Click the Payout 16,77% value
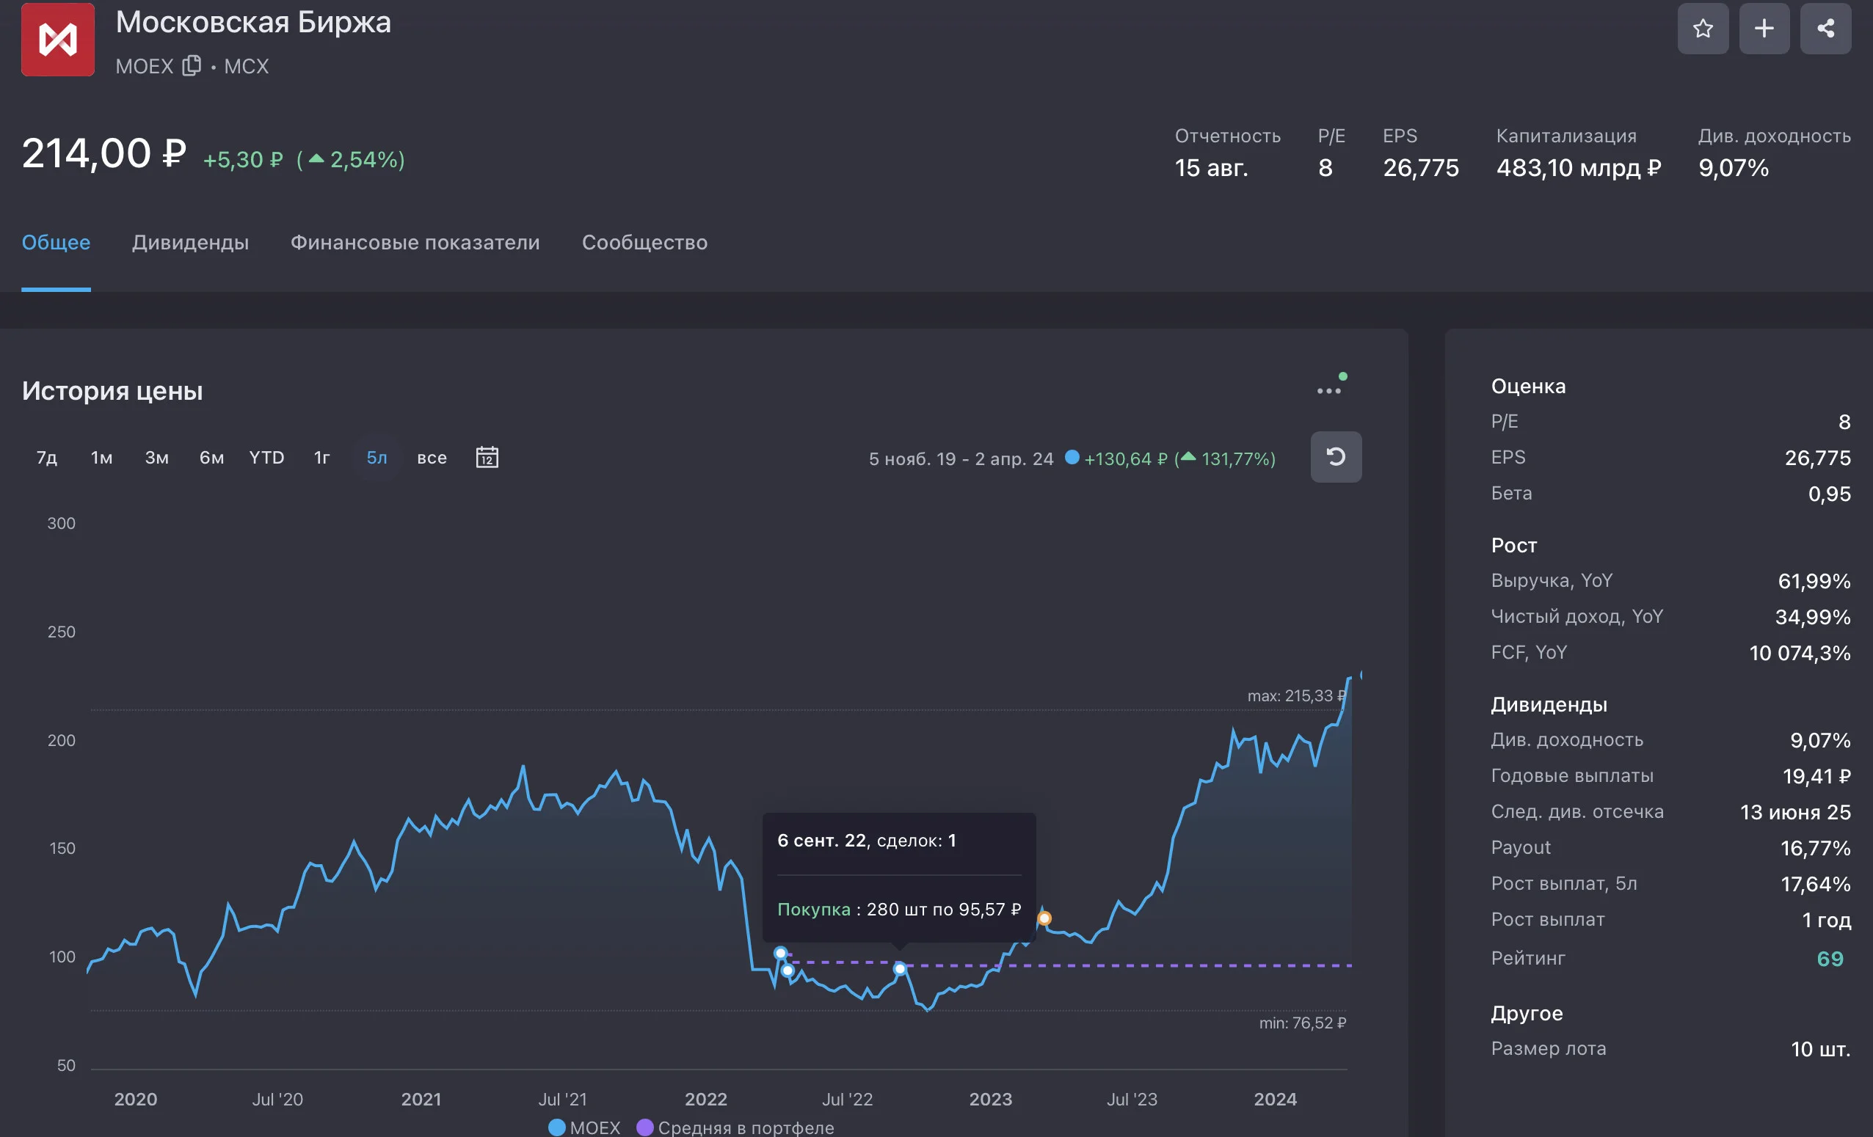 [1815, 849]
